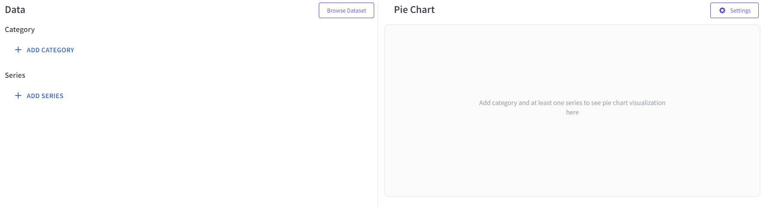The image size is (767, 207).
Task: Click the plus icon beside ADD SERIES
Action: (18, 96)
